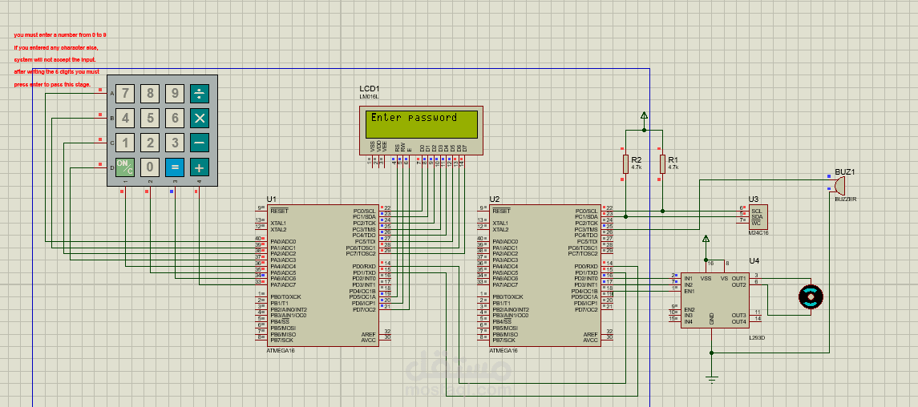Click keypad key 4
The height and width of the screenshot is (407, 918).
pos(125,118)
